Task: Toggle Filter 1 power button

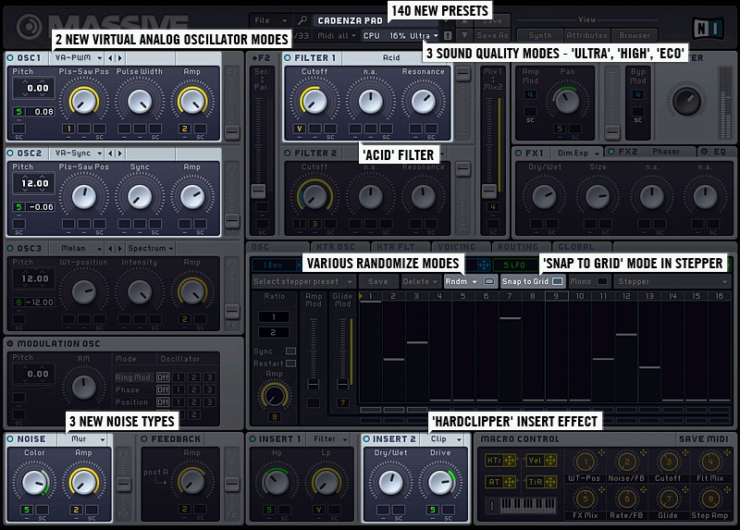Action: tap(288, 58)
